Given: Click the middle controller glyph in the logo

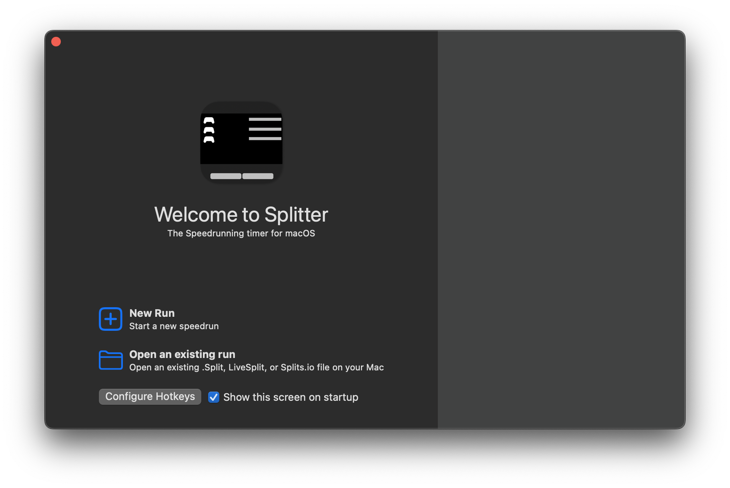Looking at the screenshot, I should point(209,130).
